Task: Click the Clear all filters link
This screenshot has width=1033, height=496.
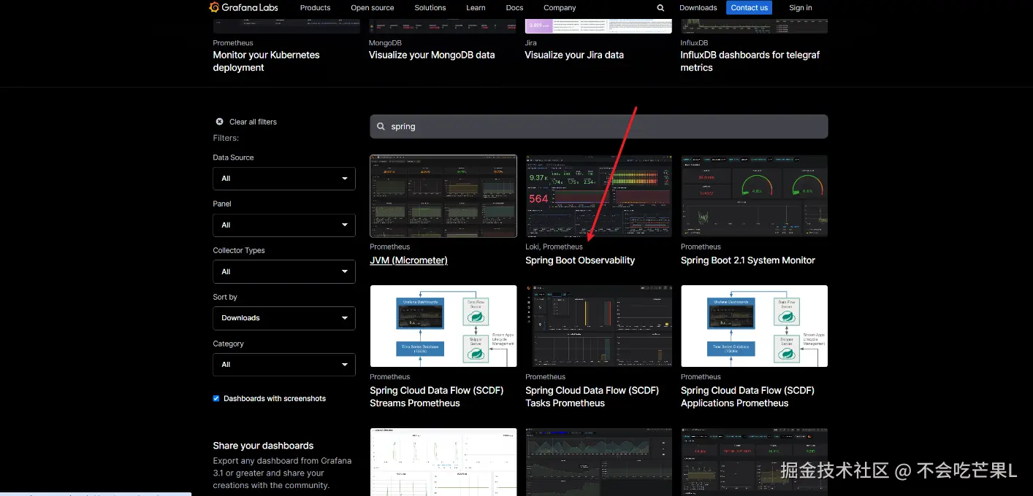Action: point(253,122)
